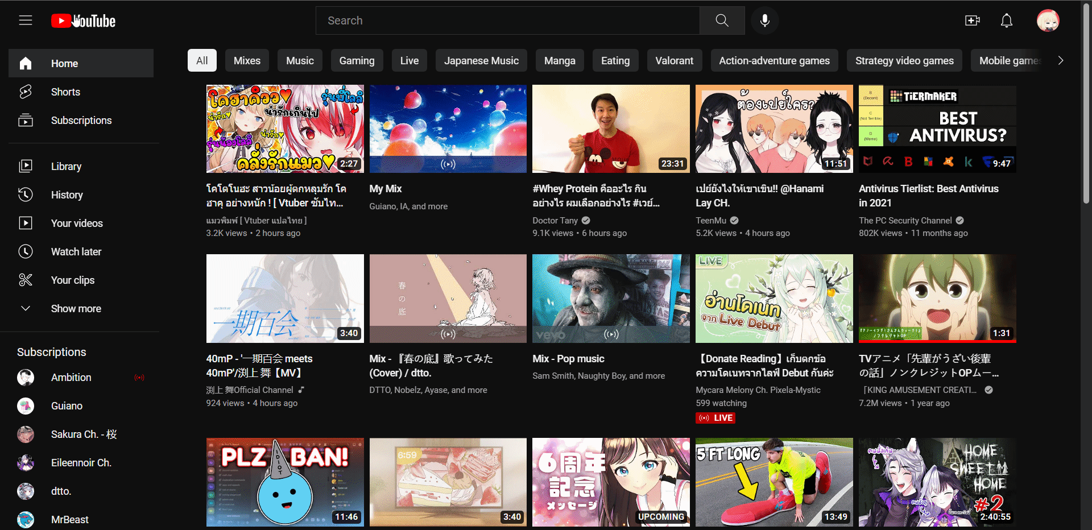Select the Japanese Music chip
Image resolution: width=1092 pixels, height=530 pixels.
pos(481,61)
